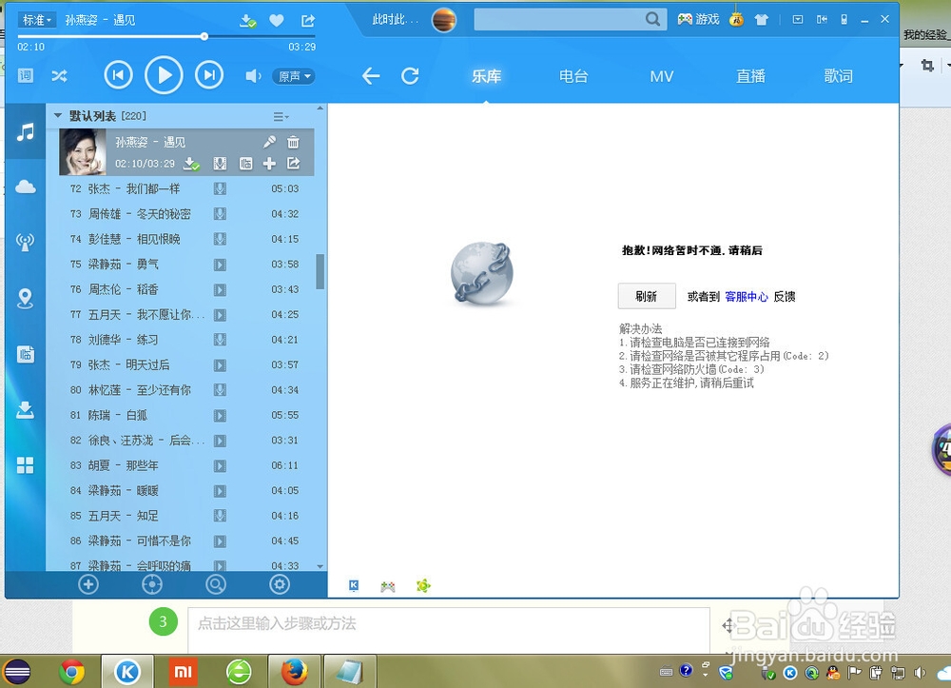This screenshot has height=688, width=951.
Task: Open the MI app on taskbar
Action: coord(184,672)
